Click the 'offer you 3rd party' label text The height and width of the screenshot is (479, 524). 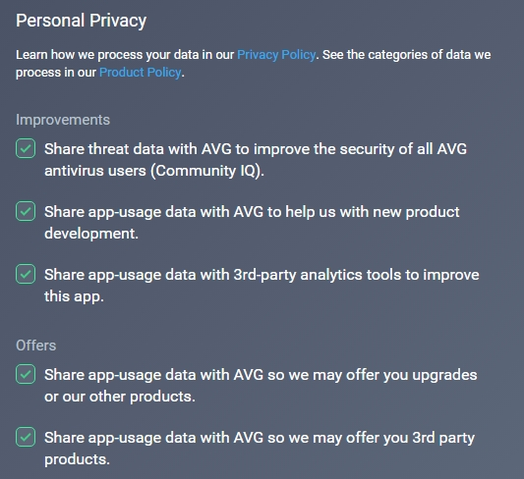410,438
